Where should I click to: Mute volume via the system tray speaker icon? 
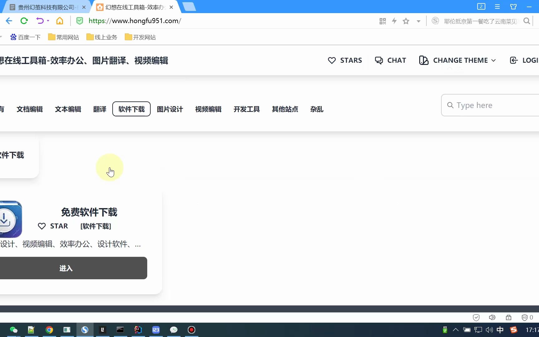489,330
